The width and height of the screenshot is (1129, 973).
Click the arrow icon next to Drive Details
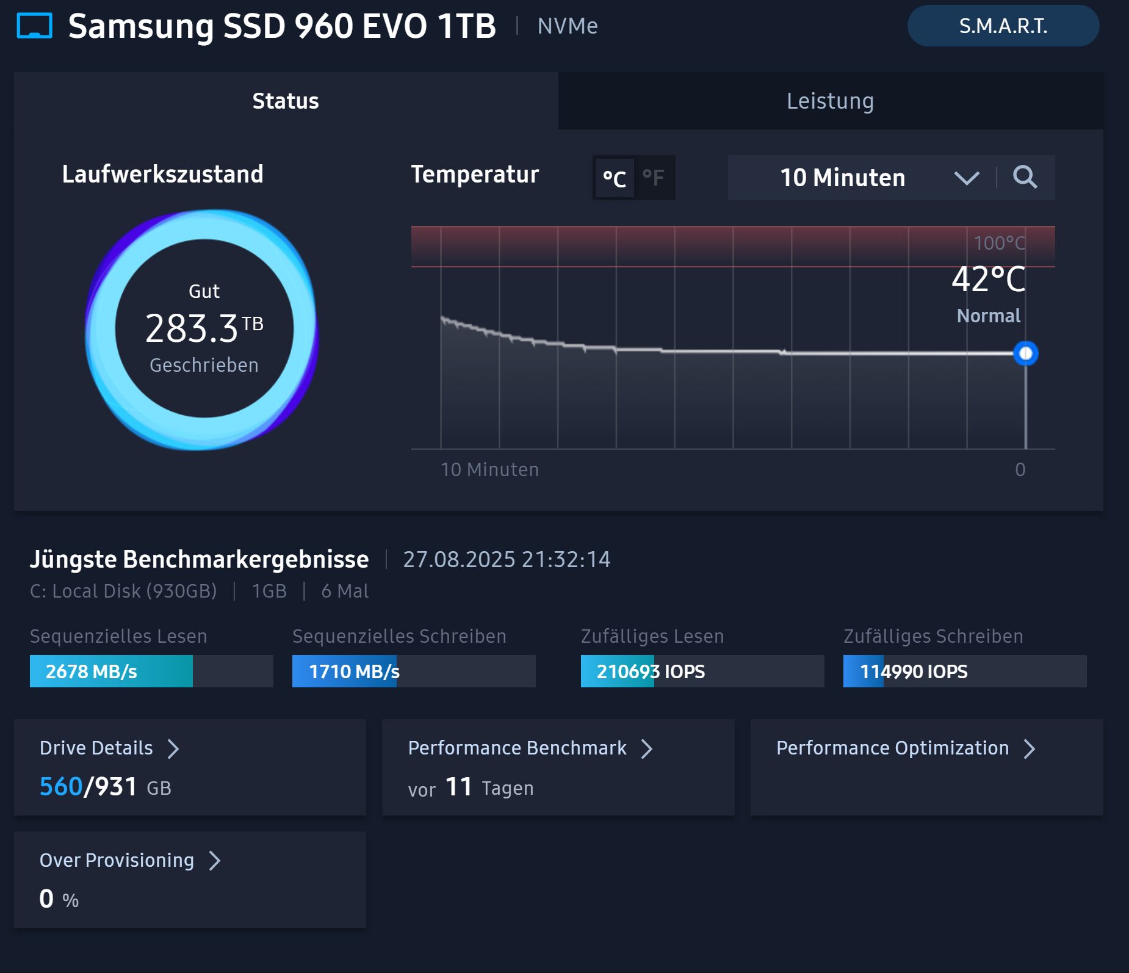pos(173,748)
